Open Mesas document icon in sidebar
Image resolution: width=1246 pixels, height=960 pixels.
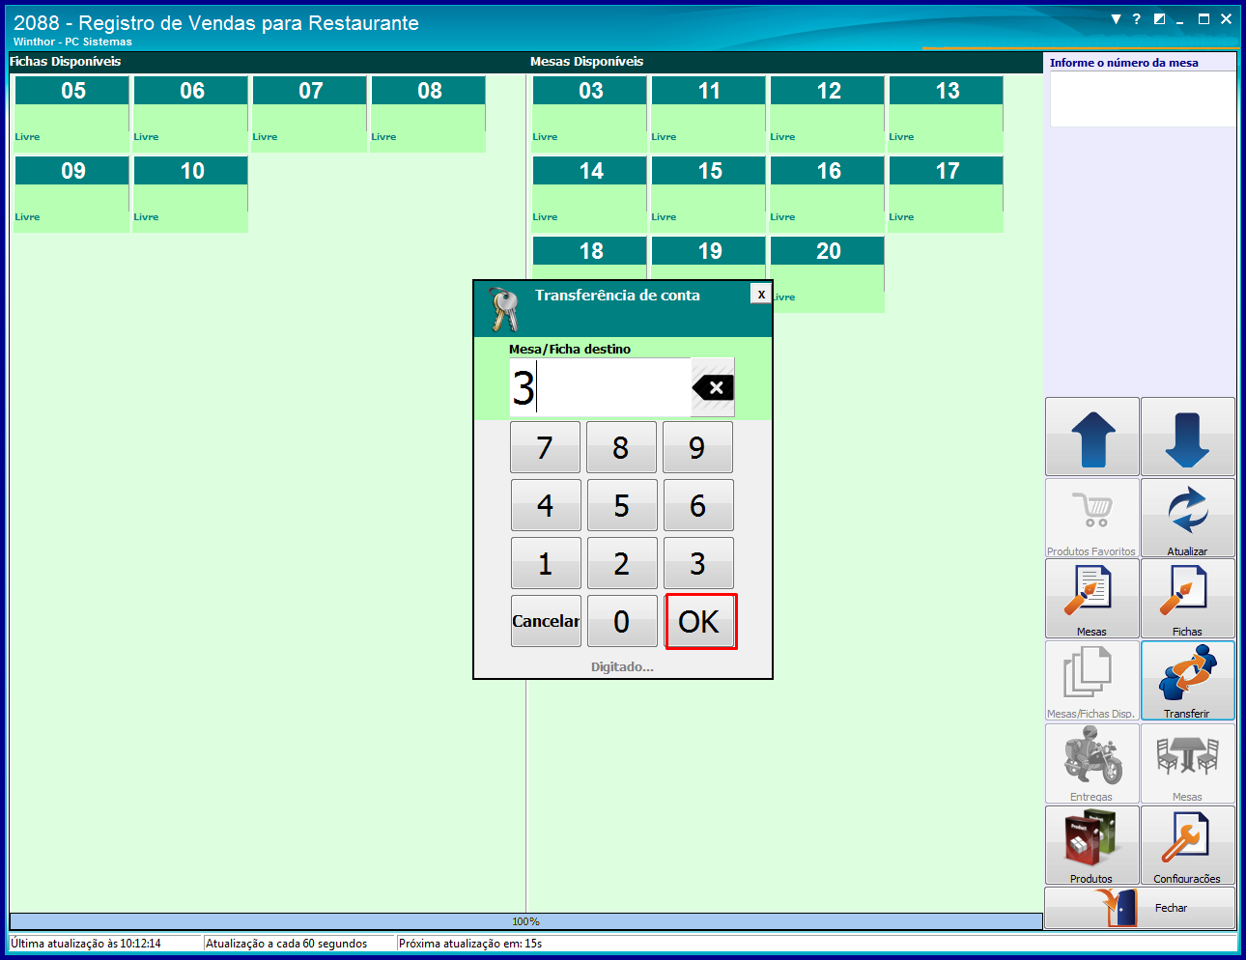click(x=1092, y=599)
